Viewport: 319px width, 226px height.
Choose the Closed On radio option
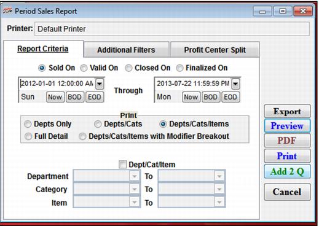click(x=128, y=68)
